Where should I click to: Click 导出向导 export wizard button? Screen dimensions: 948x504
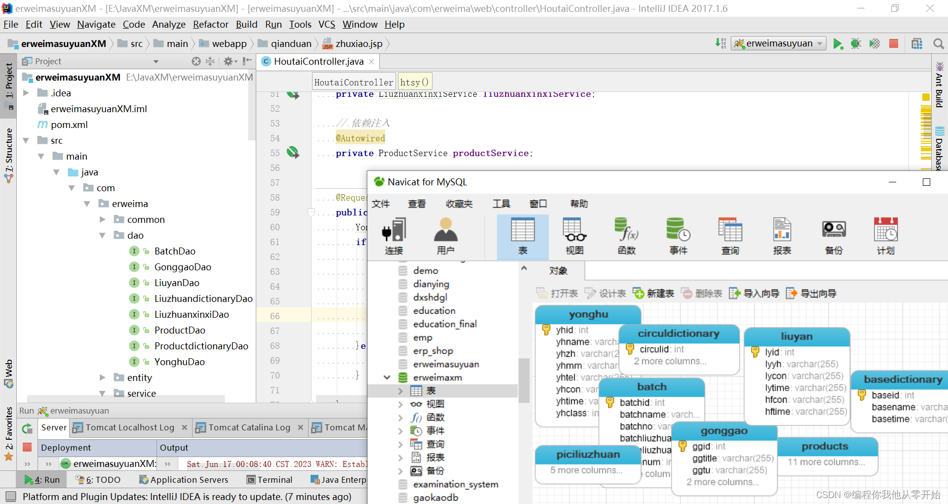811,294
